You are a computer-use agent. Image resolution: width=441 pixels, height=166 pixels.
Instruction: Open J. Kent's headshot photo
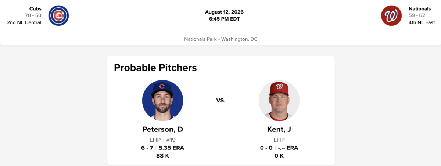279,101
